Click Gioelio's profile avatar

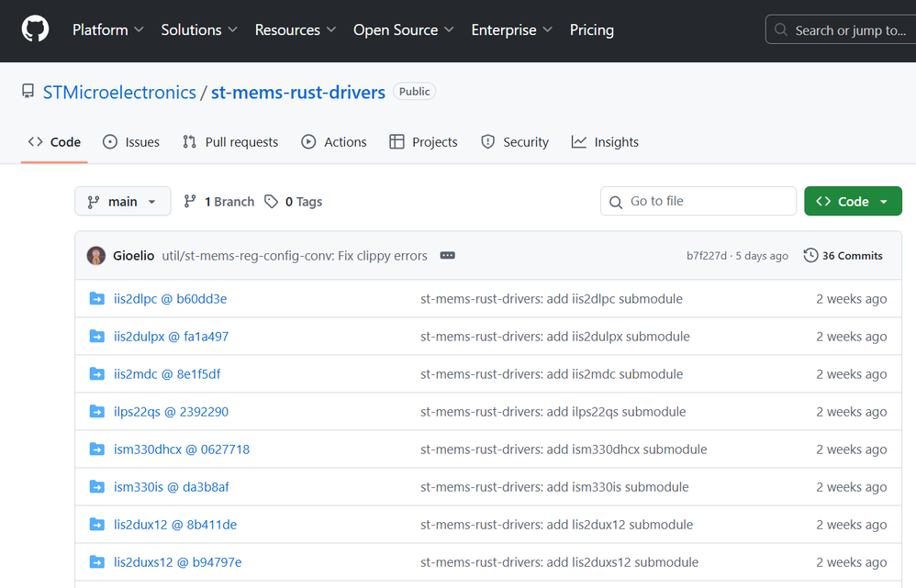click(95, 255)
